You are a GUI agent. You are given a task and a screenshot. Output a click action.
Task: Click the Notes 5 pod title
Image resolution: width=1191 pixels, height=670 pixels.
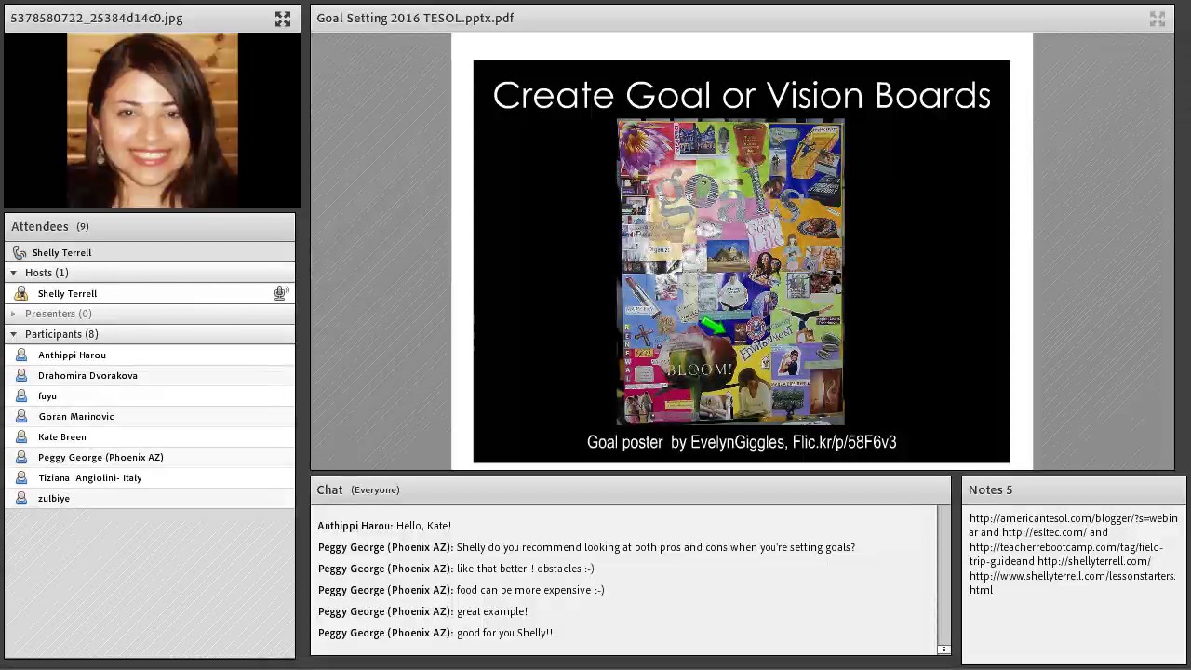[x=990, y=490]
